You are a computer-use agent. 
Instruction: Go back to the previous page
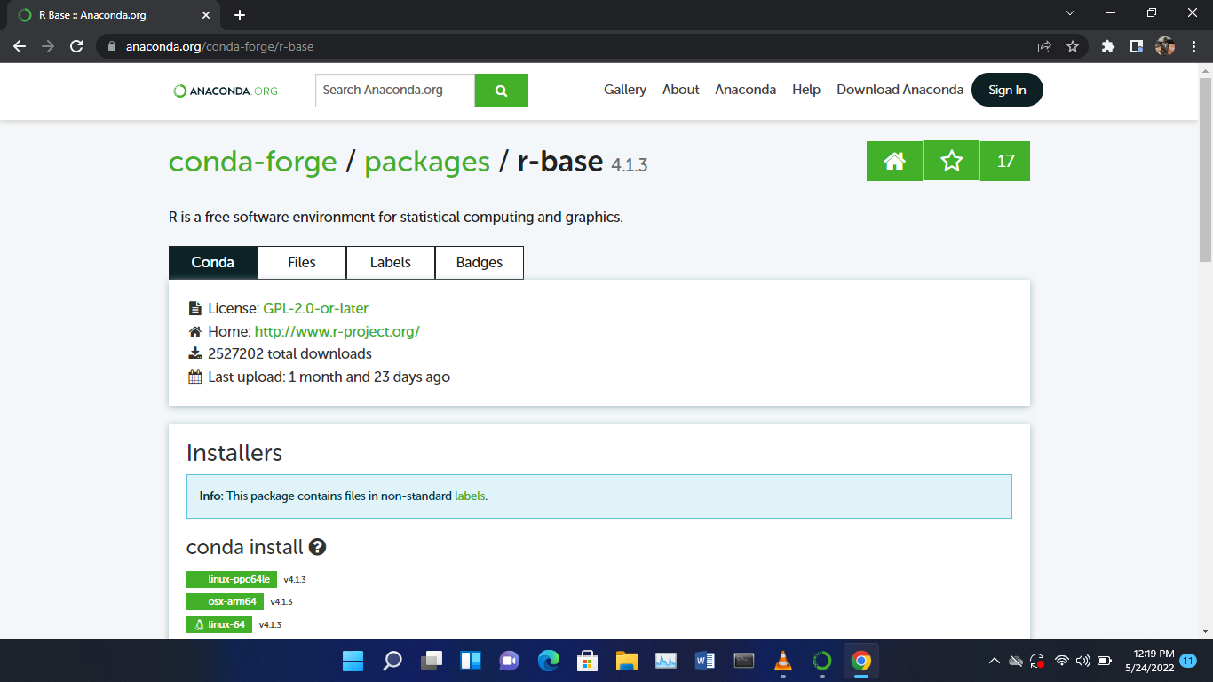click(20, 46)
